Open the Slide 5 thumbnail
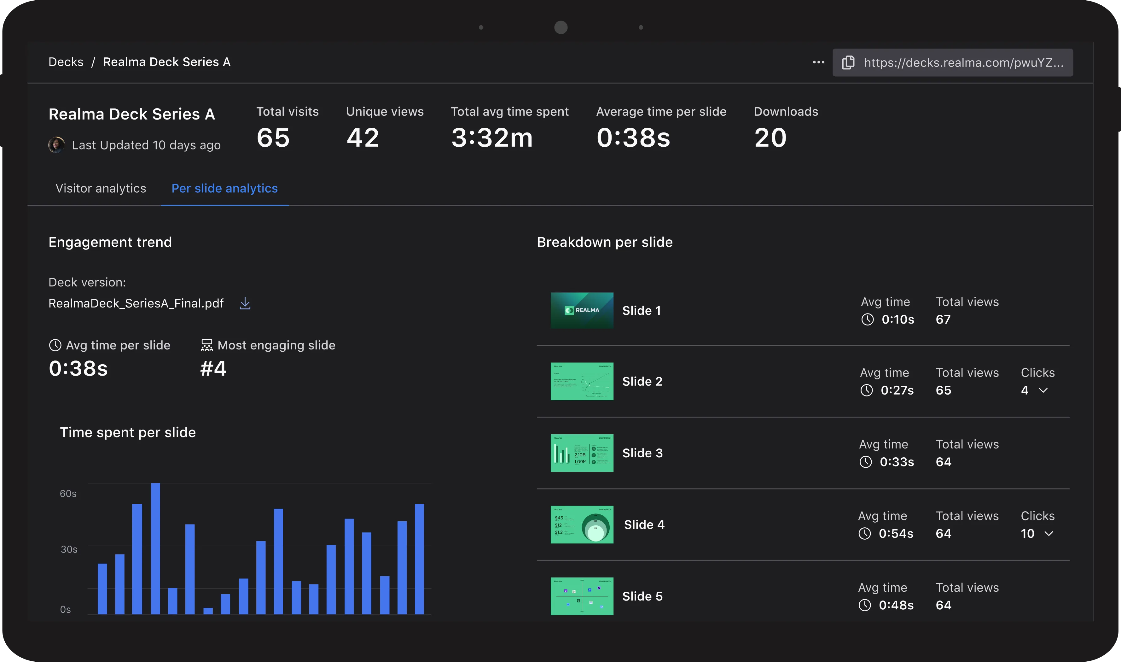This screenshot has height=662, width=1121. pyautogui.click(x=581, y=596)
